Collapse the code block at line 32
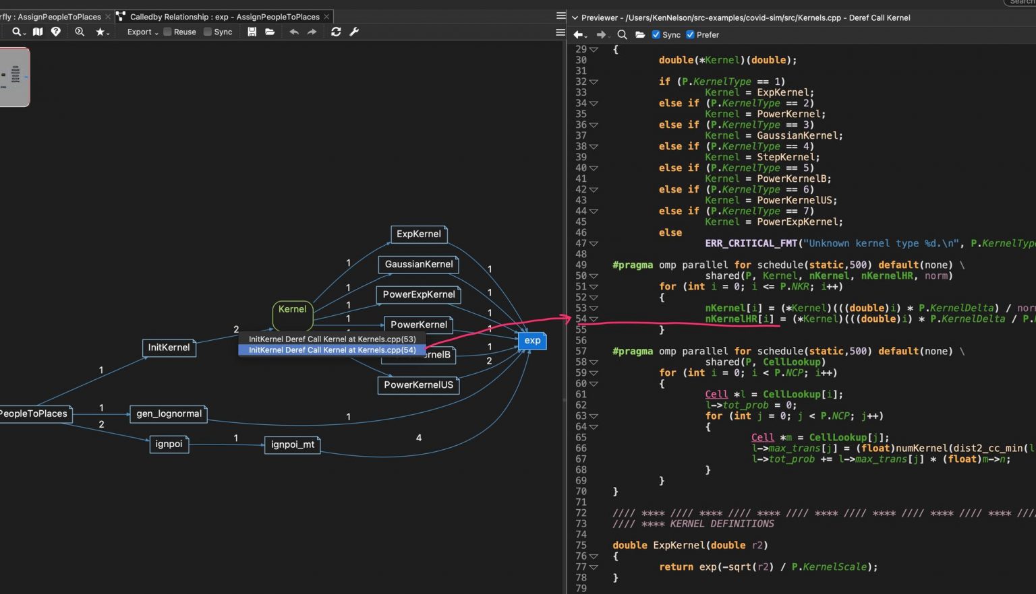The width and height of the screenshot is (1036, 594). point(594,81)
